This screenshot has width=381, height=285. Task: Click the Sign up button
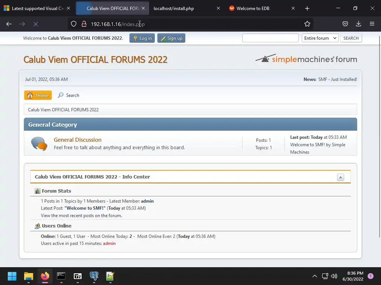coord(171,38)
